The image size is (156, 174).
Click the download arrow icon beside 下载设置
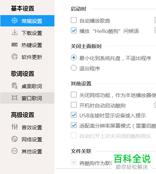click(x=15, y=32)
